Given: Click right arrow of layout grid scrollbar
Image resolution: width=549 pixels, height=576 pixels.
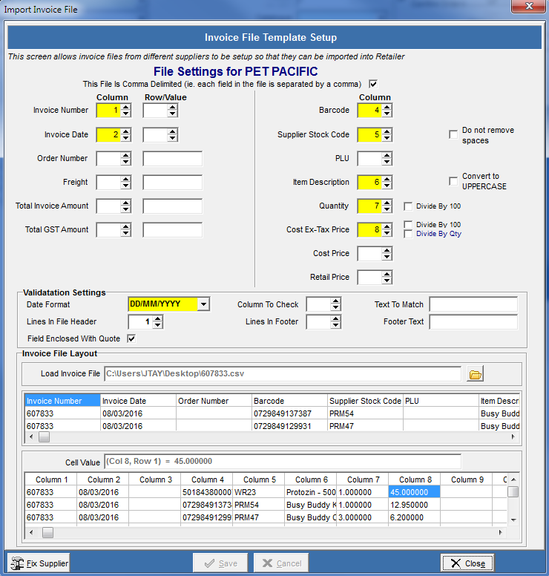Looking at the screenshot, I should click(513, 437).
